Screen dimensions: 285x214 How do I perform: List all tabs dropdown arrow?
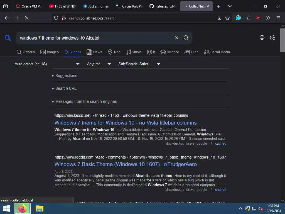(230, 6)
